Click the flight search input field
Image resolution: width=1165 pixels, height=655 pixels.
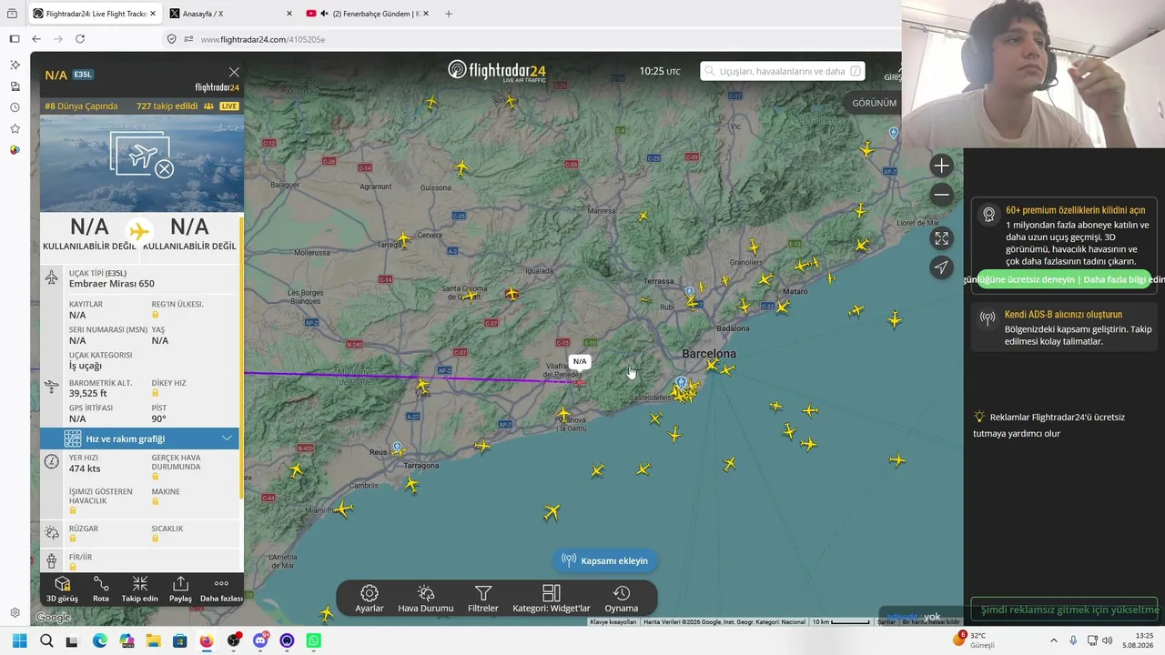[x=783, y=71]
